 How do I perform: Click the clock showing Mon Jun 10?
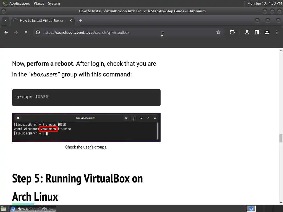(264, 3)
